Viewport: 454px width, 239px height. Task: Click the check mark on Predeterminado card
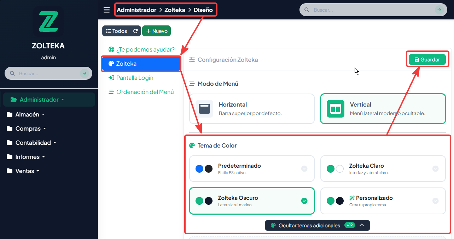pos(304,169)
